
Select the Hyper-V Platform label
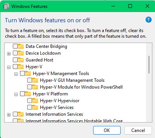click(50, 94)
